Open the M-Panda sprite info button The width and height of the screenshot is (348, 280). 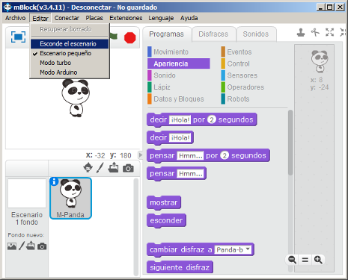(54, 181)
